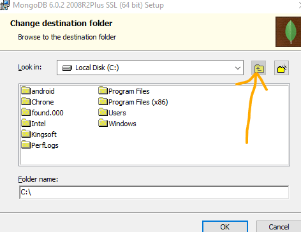Select the Kingsoft folder icon
Image resolution: width=301 pixels, height=232 pixels.
[26, 134]
